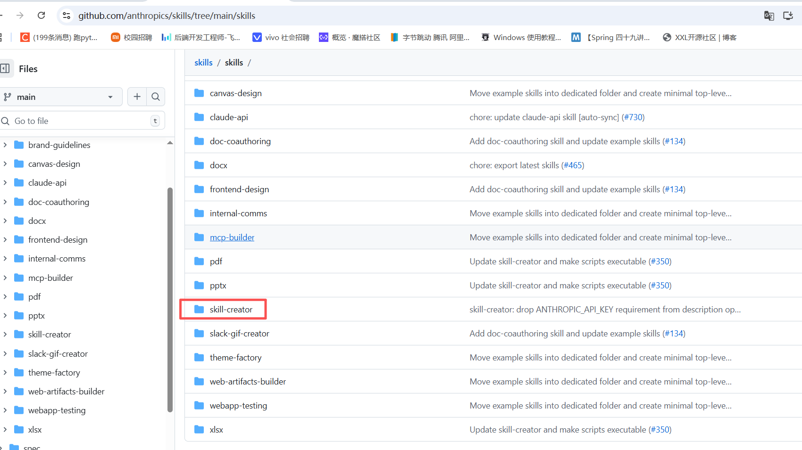Open canvas-design folder icon in main list
The image size is (802, 450).
[199, 93]
